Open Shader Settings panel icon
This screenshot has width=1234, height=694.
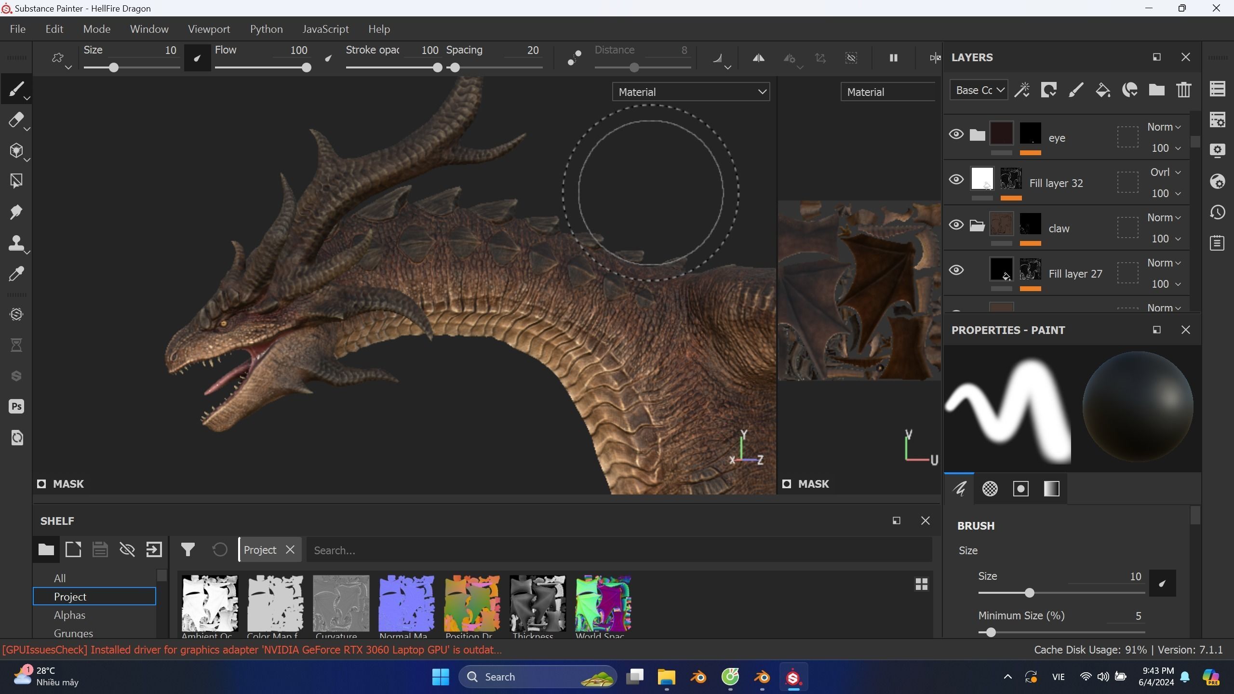click(x=1217, y=181)
